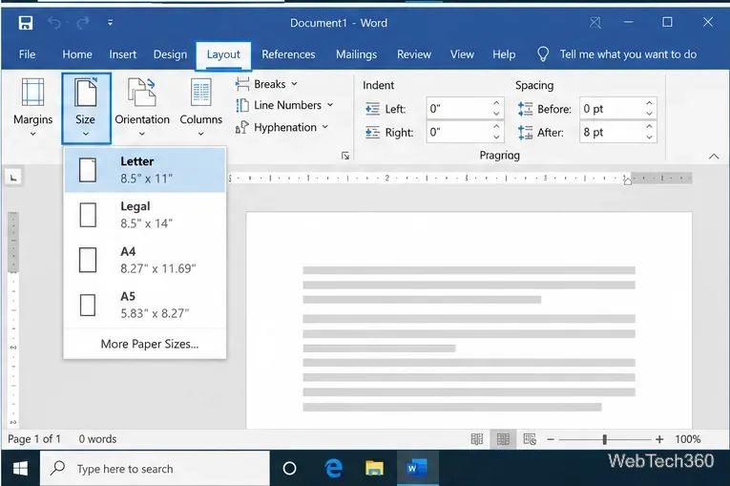Image resolution: width=730 pixels, height=486 pixels.
Task: Open the Review tab
Action: [414, 54]
